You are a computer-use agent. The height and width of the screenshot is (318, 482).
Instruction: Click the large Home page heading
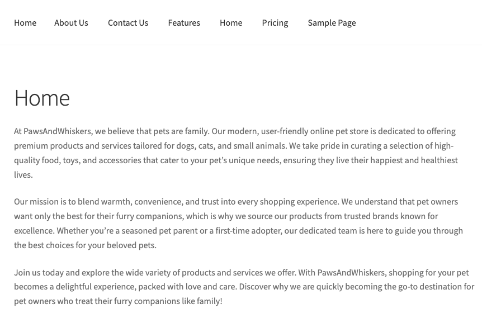coord(42,98)
